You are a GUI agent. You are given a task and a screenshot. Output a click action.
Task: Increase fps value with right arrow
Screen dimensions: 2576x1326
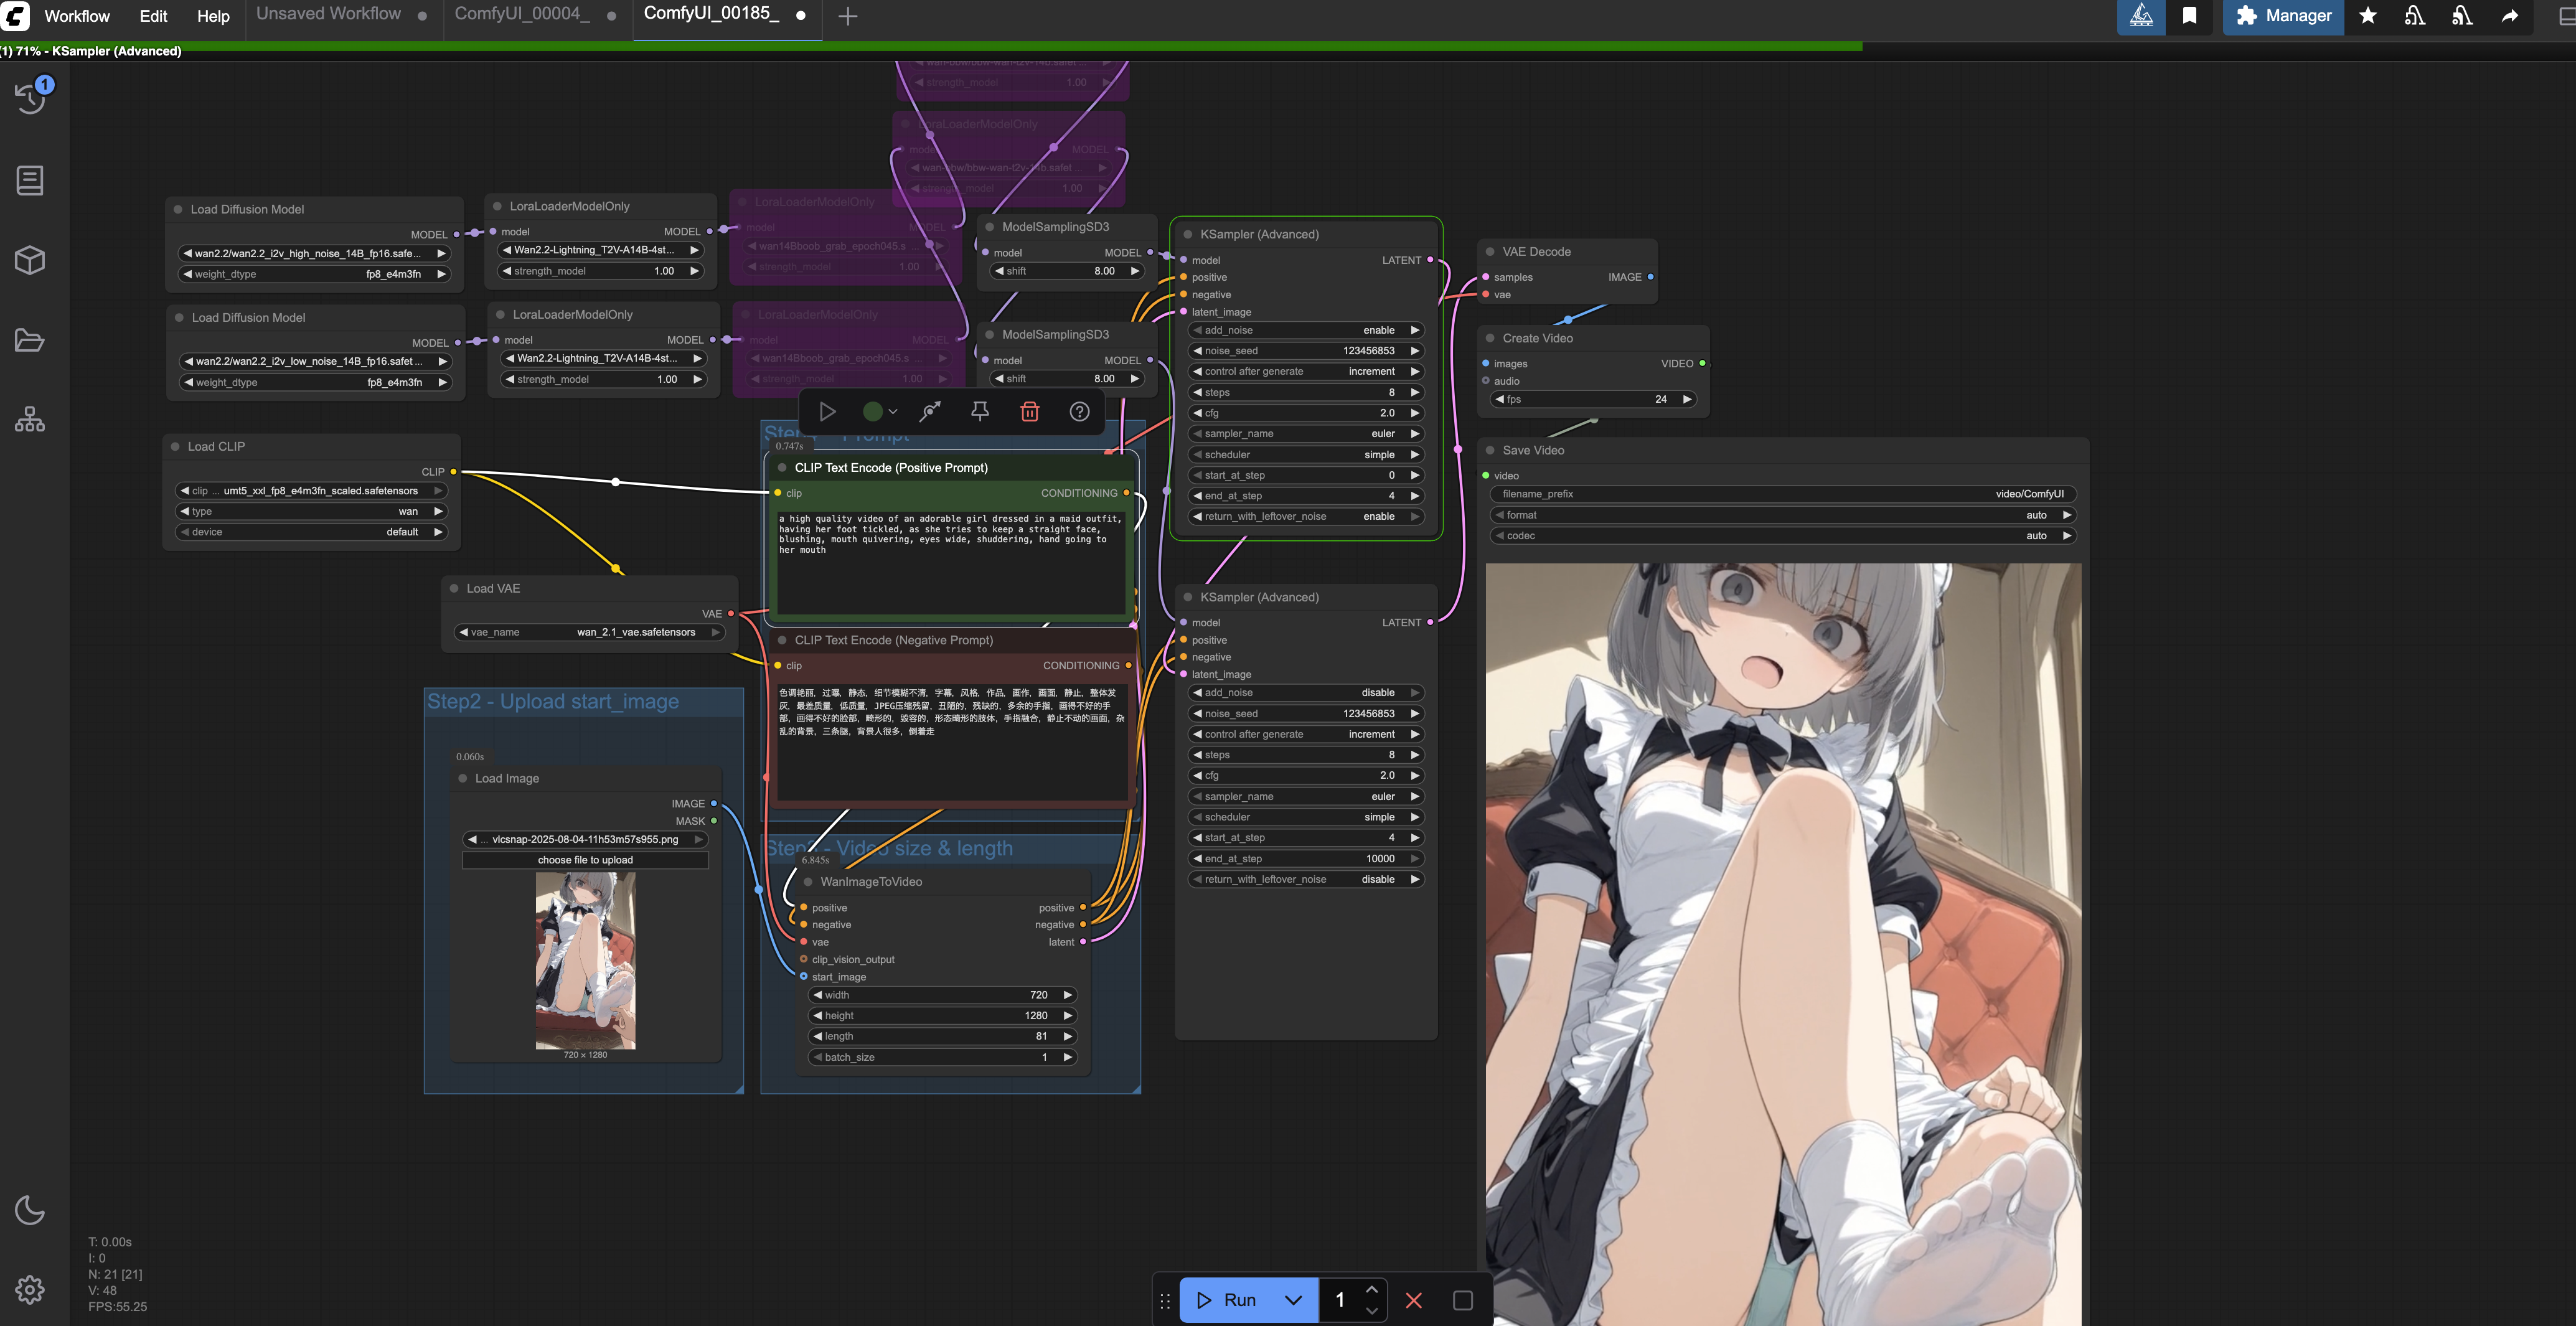click(1687, 399)
